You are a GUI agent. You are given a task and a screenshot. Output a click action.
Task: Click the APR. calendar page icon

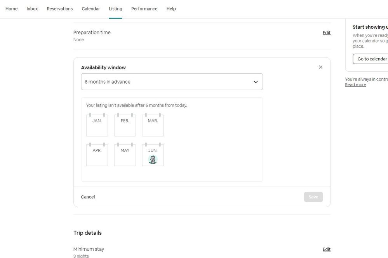click(x=97, y=155)
